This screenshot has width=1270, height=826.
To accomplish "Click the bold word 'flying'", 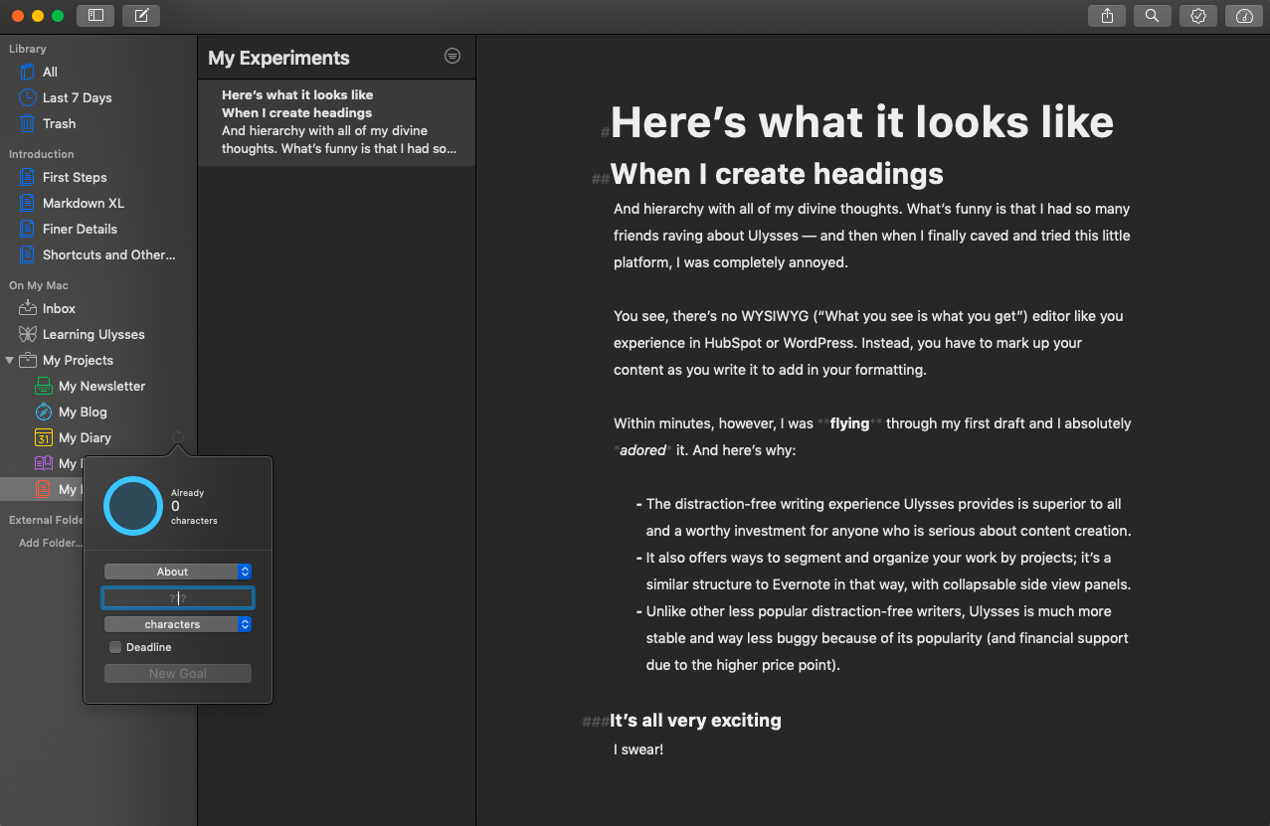I will click(849, 423).
